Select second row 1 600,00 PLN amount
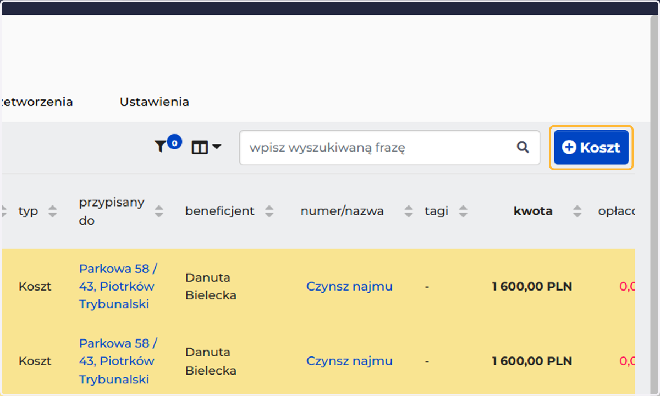 click(x=532, y=361)
